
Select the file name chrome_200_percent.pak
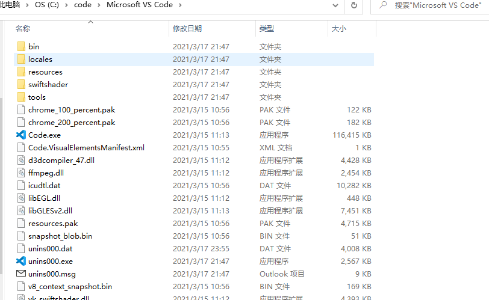click(x=72, y=123)
